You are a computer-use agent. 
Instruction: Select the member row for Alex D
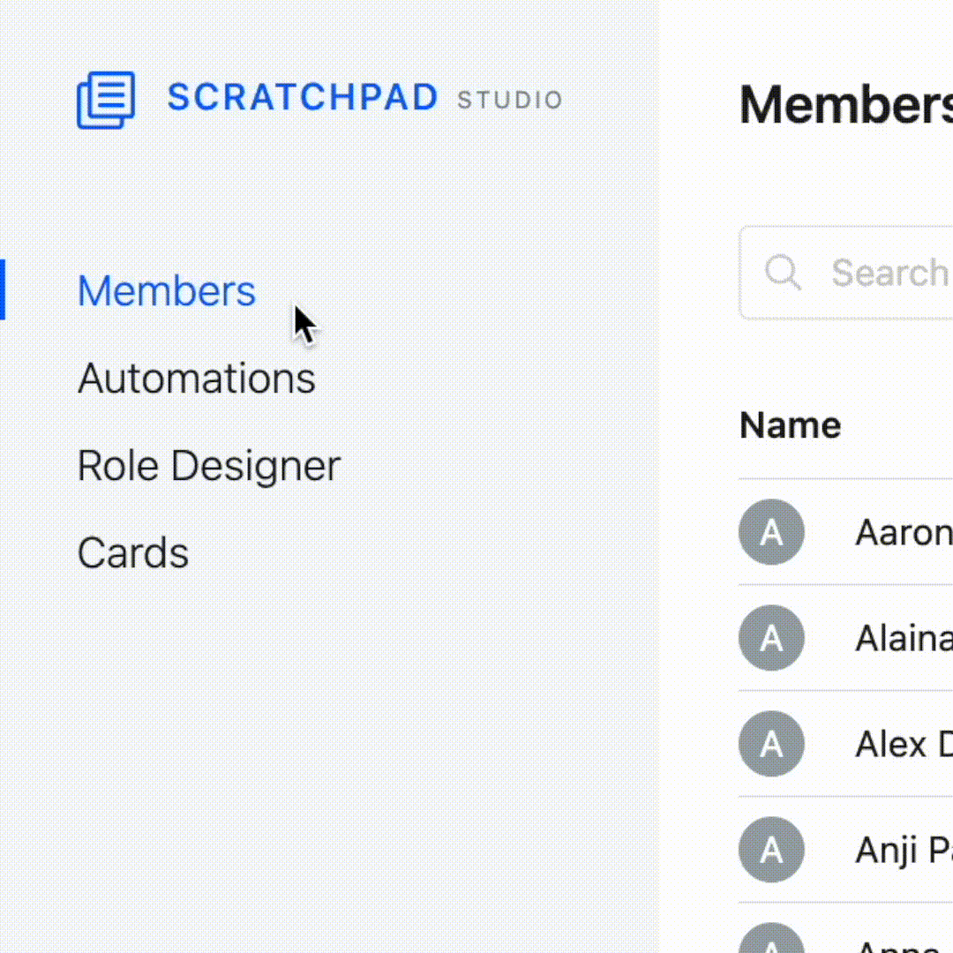[x=900, y=744]
